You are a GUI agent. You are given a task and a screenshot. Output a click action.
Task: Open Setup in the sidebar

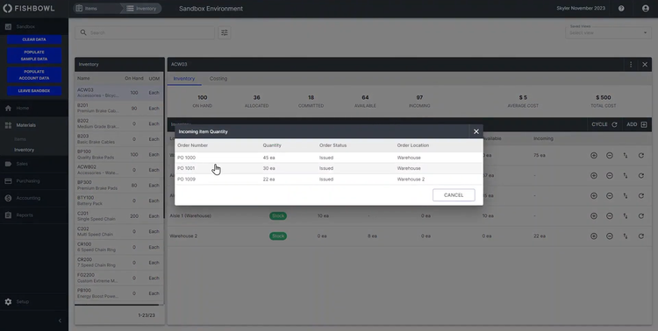coord(34,302)
